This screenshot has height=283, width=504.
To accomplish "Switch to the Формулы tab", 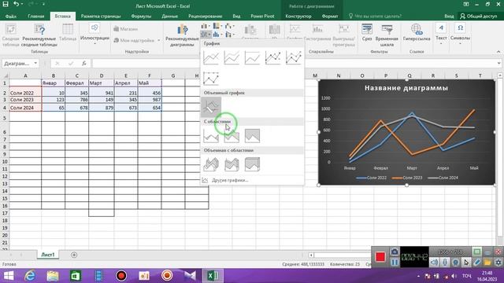I will (141, 16).
